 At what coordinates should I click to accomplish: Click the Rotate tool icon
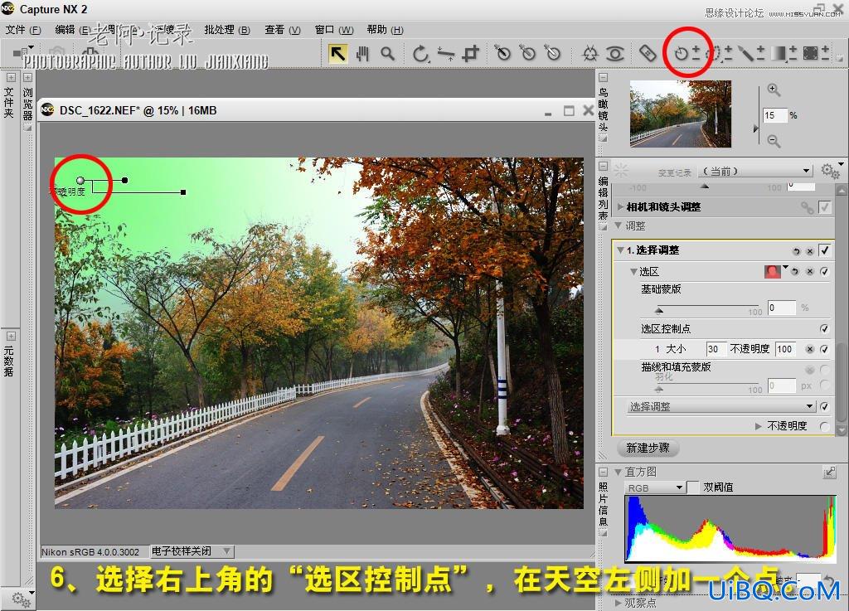(420, 54)
